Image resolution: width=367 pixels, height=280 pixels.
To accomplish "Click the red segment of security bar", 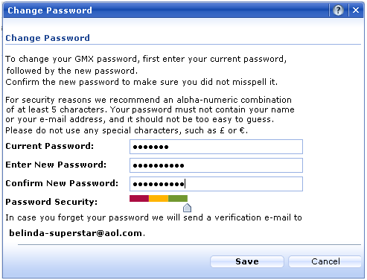I will coord(139,198).
